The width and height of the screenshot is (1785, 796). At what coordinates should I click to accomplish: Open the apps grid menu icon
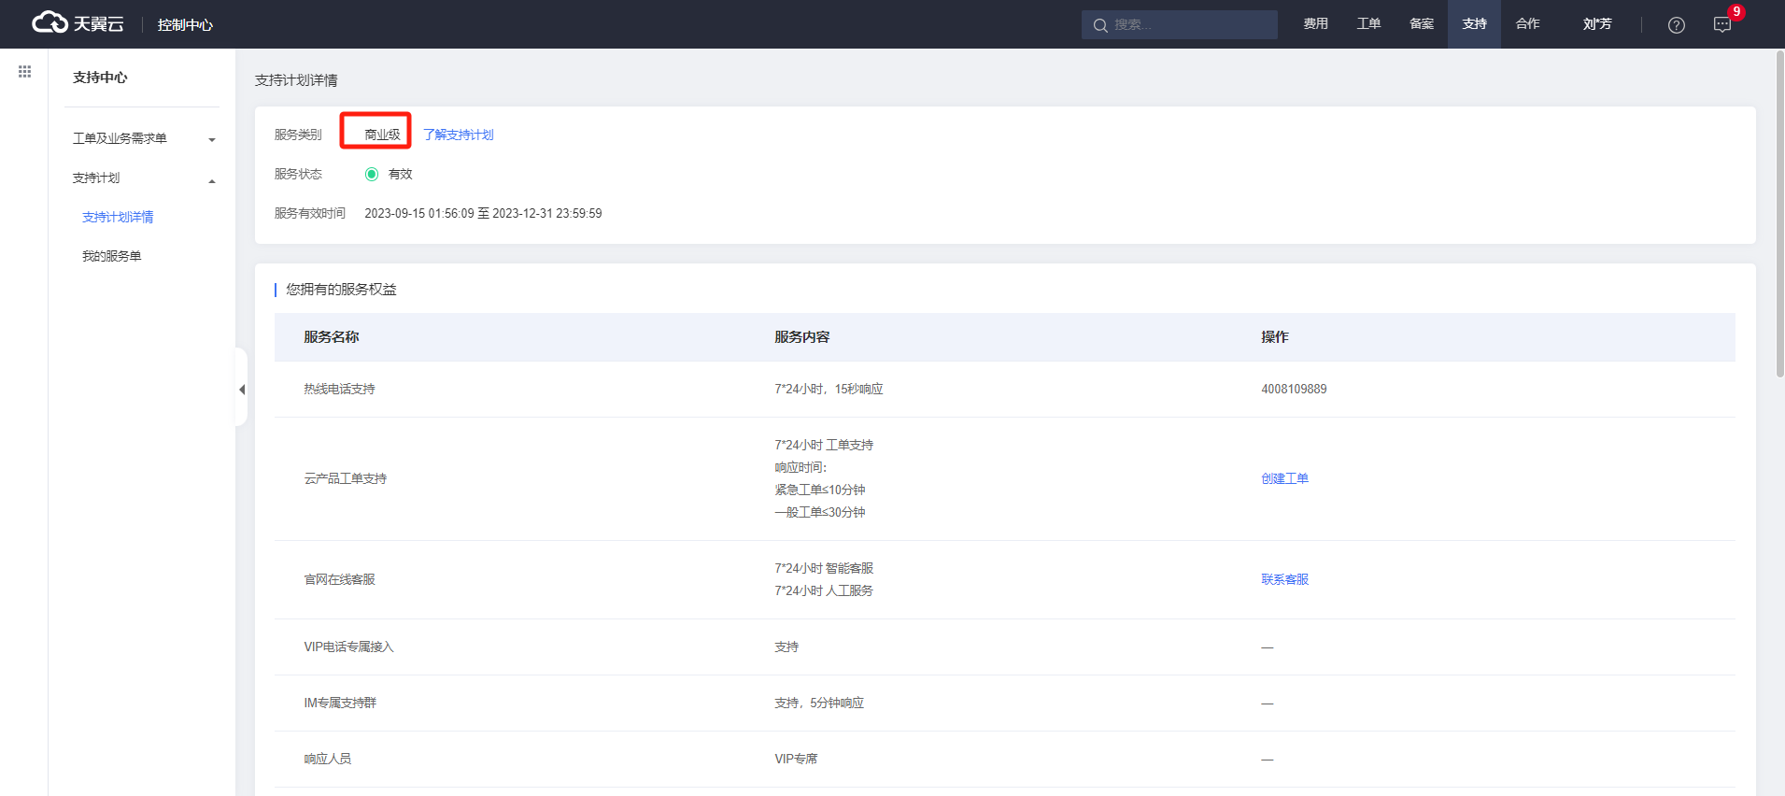point(24,72)
